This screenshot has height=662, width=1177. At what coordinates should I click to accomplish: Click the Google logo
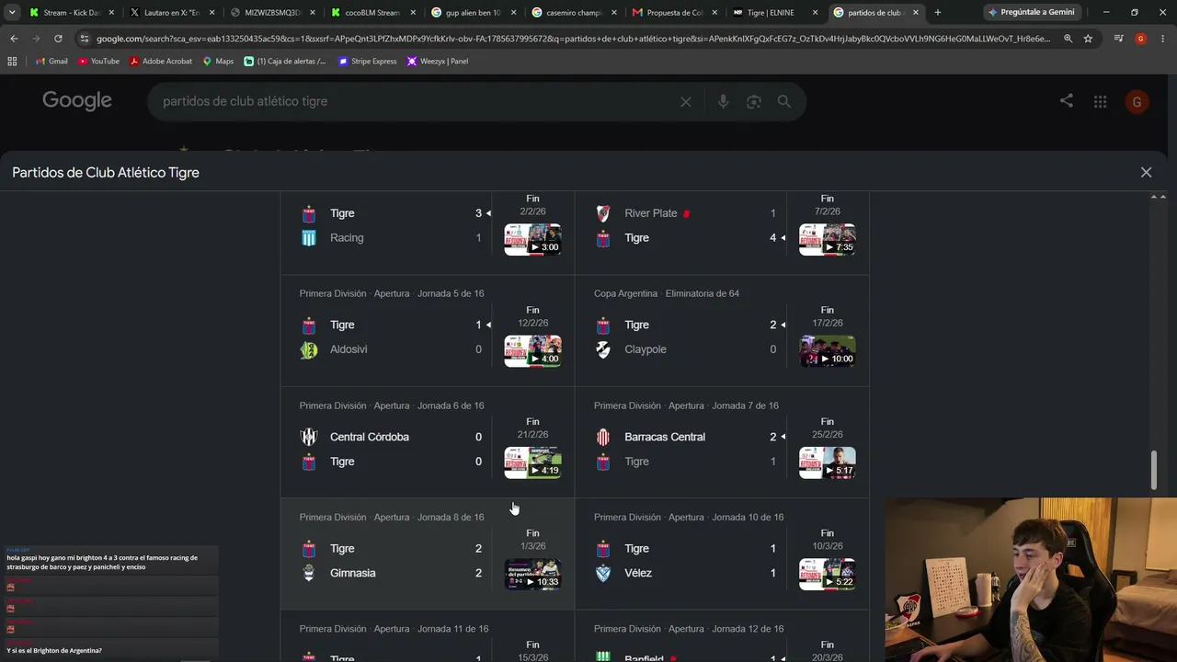tap(77, 101)
